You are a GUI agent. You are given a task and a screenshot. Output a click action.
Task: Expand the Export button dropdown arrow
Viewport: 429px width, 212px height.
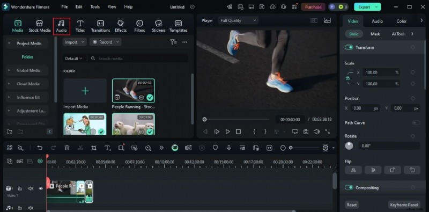tap(377, 7)
